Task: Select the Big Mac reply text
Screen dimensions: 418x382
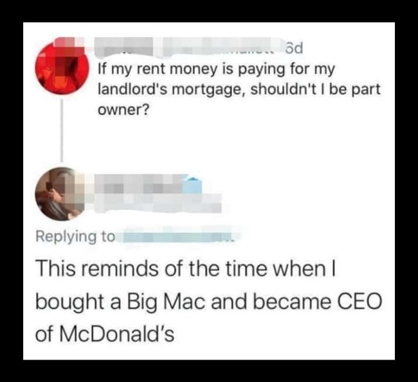Action: point(209,301)
